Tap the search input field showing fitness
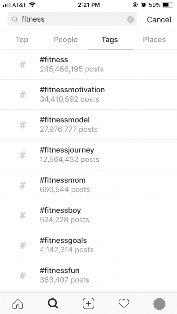This screenshot has width=177, height=314. [x=61, y=19]
